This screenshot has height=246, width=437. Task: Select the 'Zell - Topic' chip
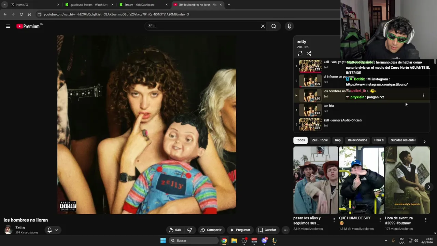click(x=320, y=140)
